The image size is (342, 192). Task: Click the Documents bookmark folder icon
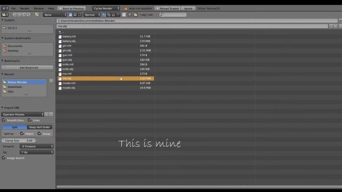[5, 46]
